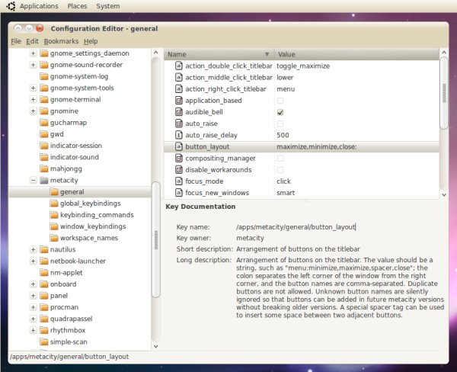Image resolution: width=457 pixels, height=372 pixels.
Task: Click the nm-applet folder icon
Action: pyautogui.click(x=44, y=272)
